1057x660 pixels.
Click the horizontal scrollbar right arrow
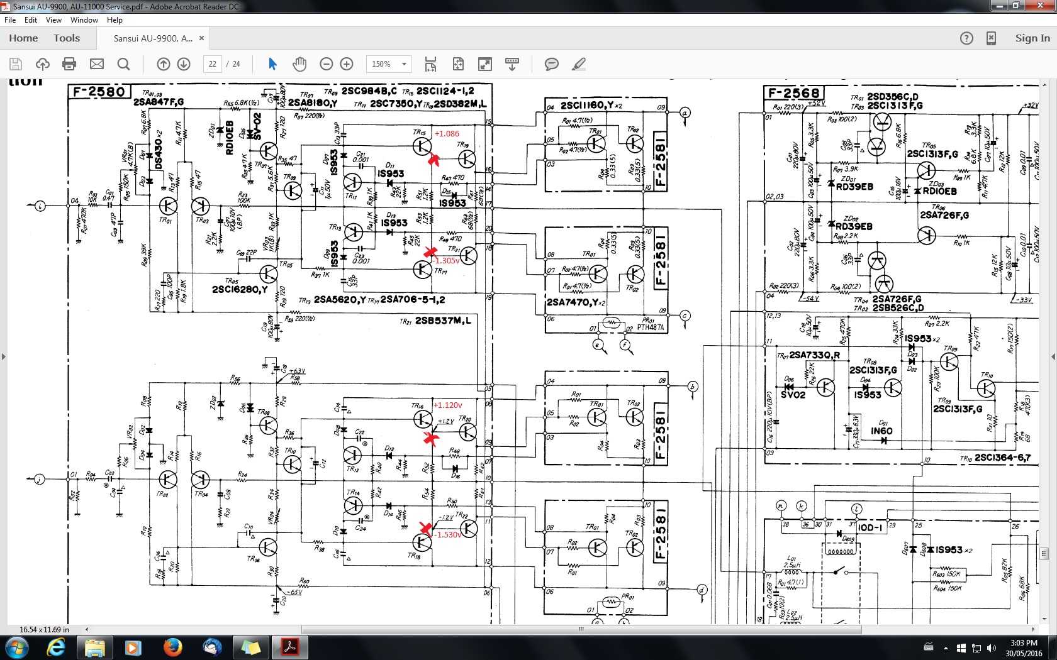(x=1033, y=629)
